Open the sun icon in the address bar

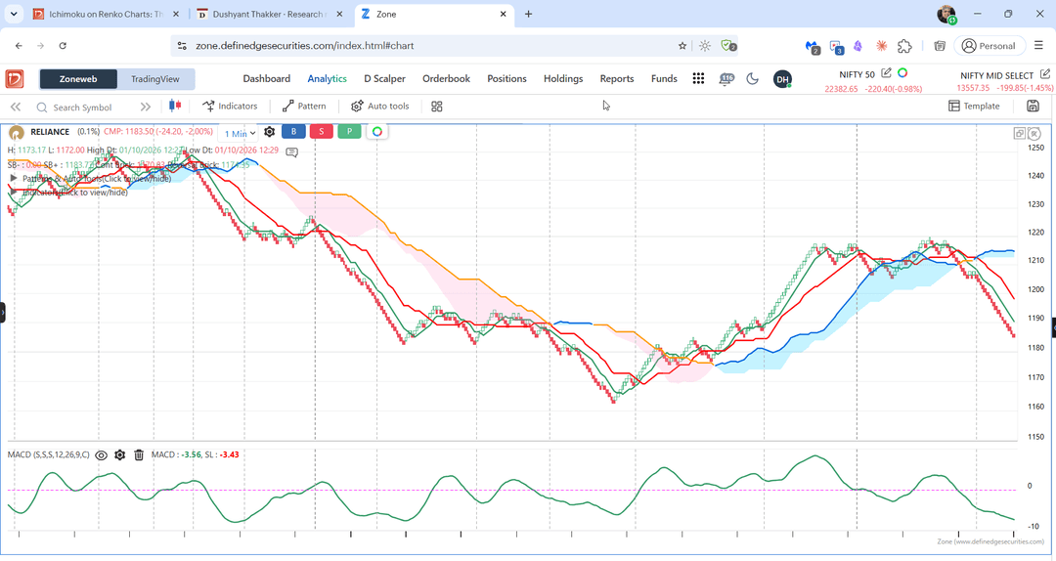pyautogui.click(x=704, y=46)
